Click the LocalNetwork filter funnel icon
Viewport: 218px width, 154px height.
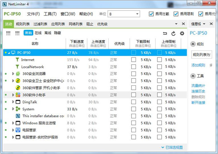coord(17,67)
